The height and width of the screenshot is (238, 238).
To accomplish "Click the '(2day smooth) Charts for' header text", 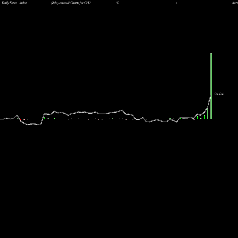I will (x=68, y=3).
